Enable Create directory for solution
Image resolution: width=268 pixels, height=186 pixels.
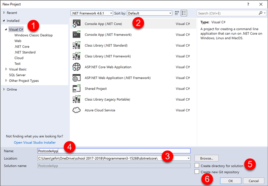[x=197, y=165]
